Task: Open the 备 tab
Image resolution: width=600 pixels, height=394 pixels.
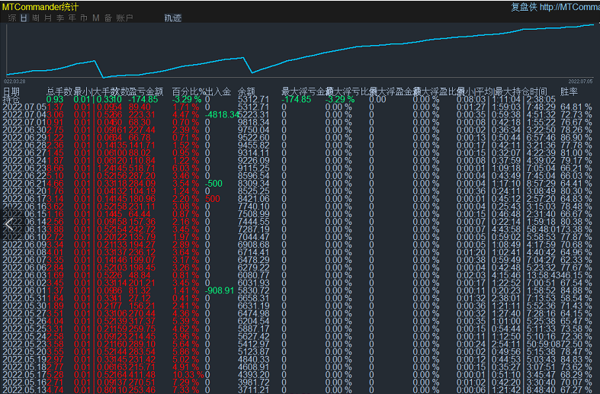Action: coord(107,18)
